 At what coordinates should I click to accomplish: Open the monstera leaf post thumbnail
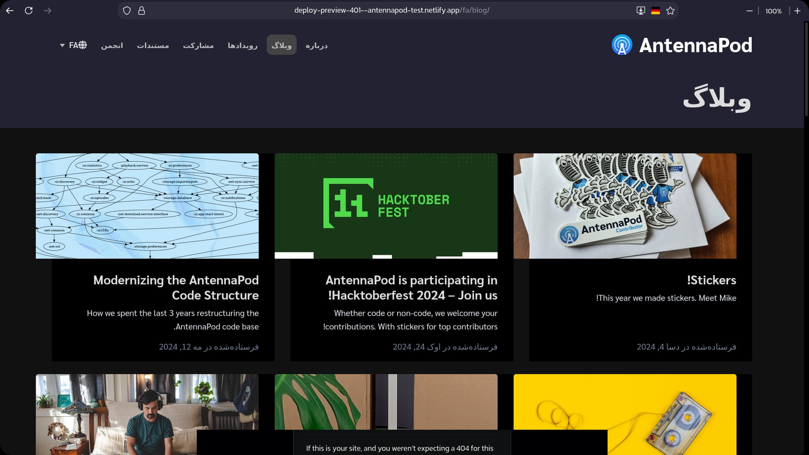click(x=386, y=402)
